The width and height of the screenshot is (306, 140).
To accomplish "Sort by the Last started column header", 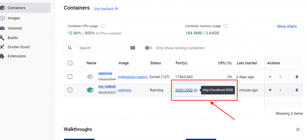I will point(247,63).
